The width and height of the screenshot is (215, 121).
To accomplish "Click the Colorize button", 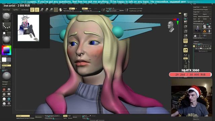I will pyautogui.click(x=23, y=116).
